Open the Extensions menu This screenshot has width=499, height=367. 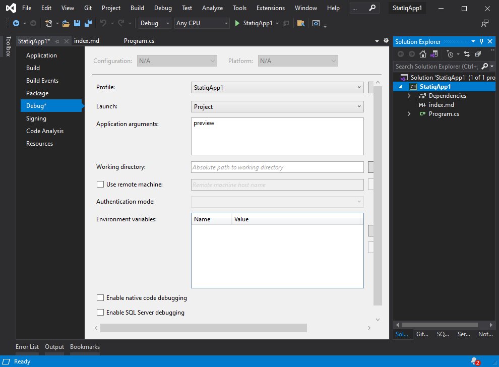tap(271, 8)
